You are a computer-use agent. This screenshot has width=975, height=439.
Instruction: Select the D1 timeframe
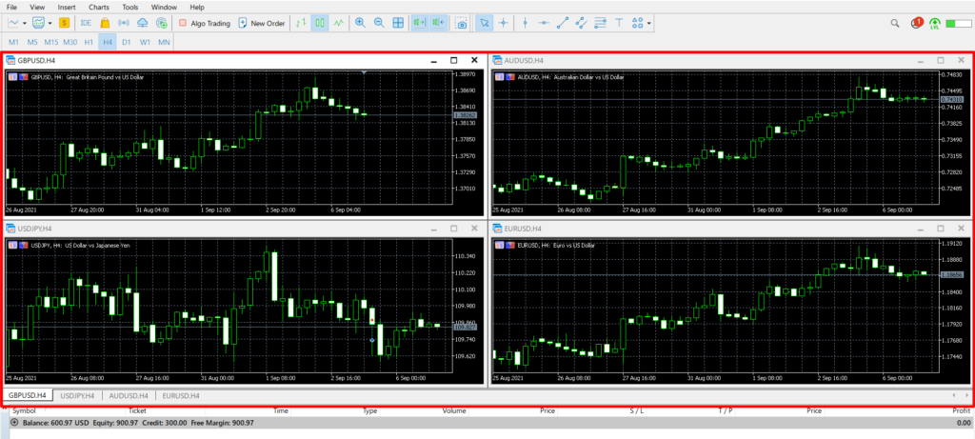[x=126, y=43]
